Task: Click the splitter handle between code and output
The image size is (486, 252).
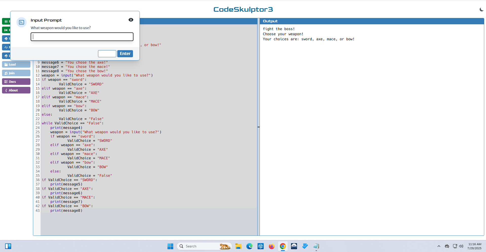Action: (x=259, y=127)
